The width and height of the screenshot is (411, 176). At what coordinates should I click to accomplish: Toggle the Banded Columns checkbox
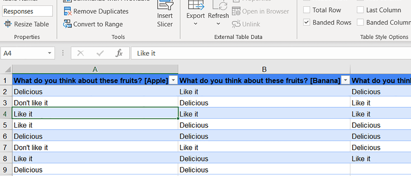360,22
